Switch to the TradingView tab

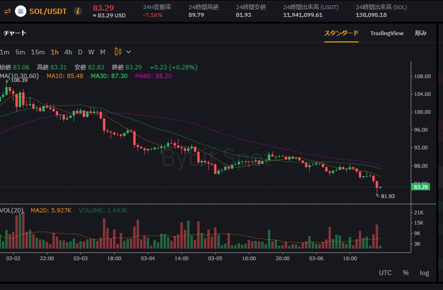[387, 33]
